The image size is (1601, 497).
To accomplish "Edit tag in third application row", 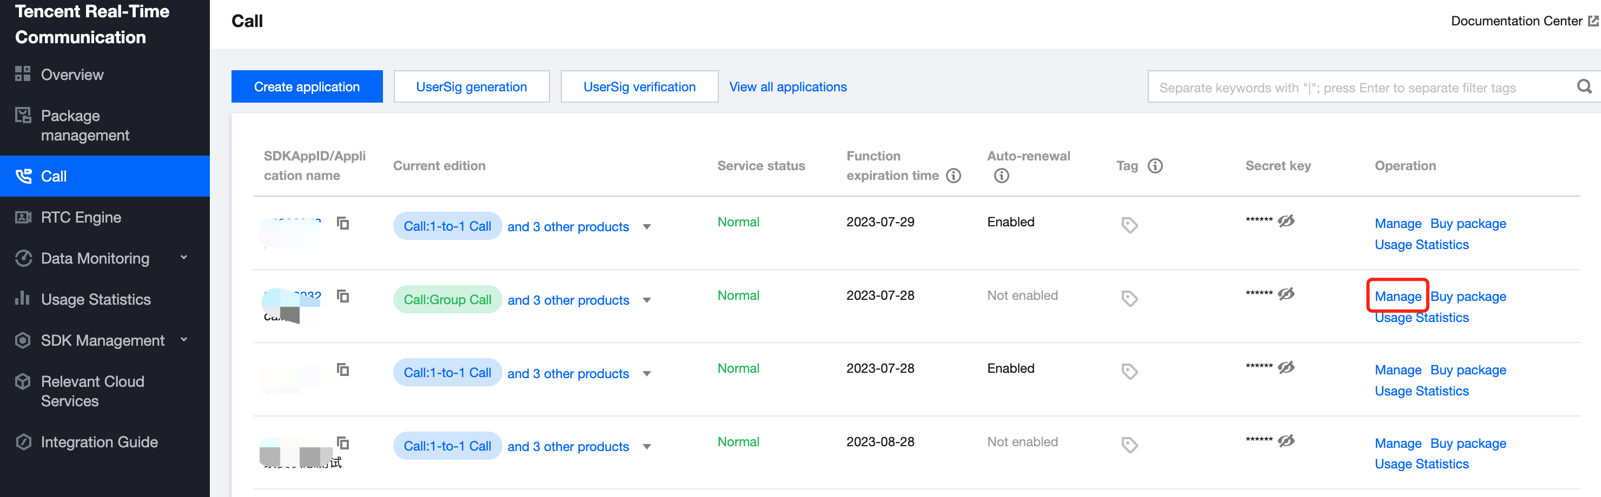I will coord(1129,372).
